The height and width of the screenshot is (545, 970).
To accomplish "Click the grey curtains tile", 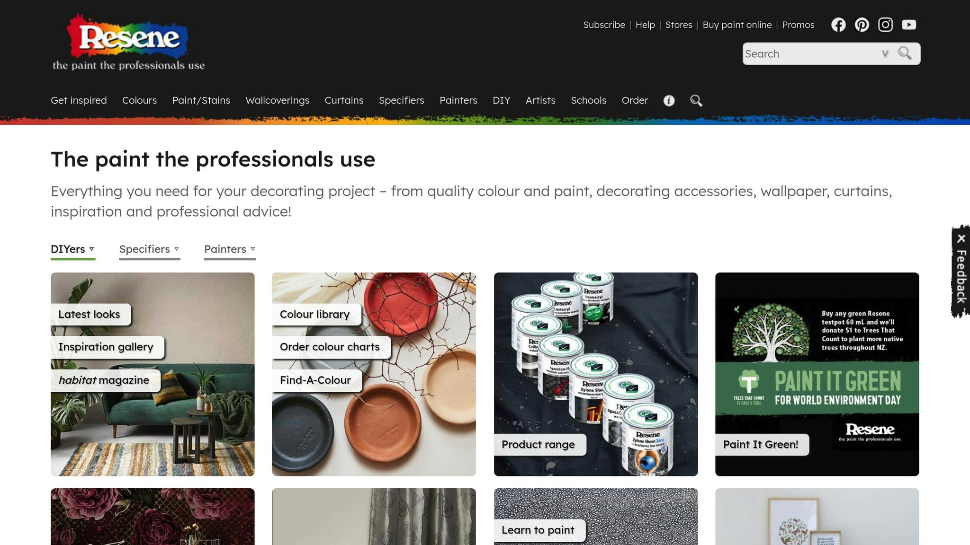I will coord(374,517).
